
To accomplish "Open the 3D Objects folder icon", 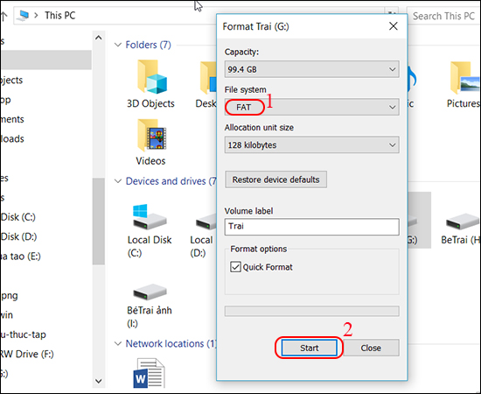I will coord(152,76).
